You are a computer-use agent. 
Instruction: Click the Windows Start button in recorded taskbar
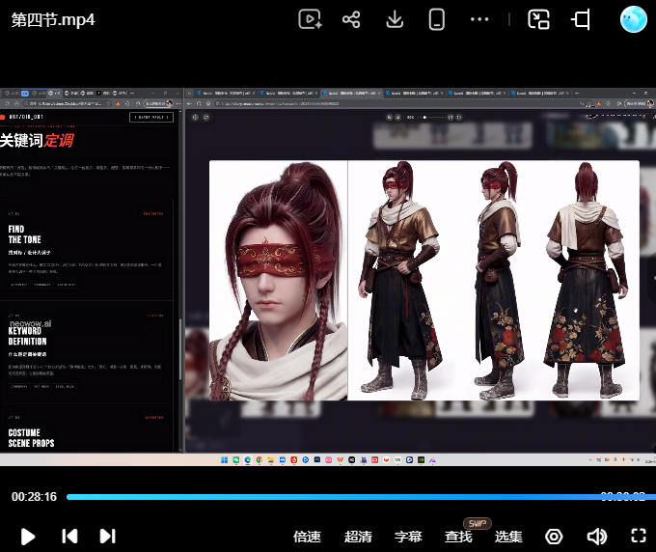(224, 460)
